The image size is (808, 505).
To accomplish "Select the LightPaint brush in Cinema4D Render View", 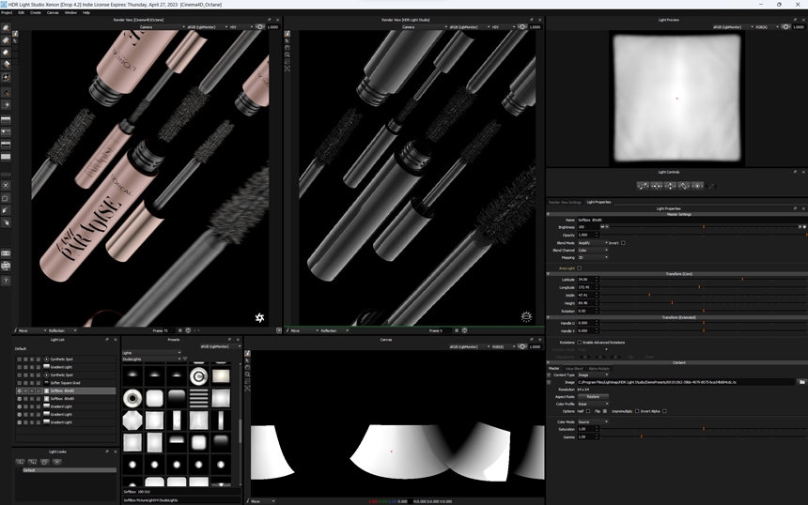I will pyautogui.click(x=15, y=34).
